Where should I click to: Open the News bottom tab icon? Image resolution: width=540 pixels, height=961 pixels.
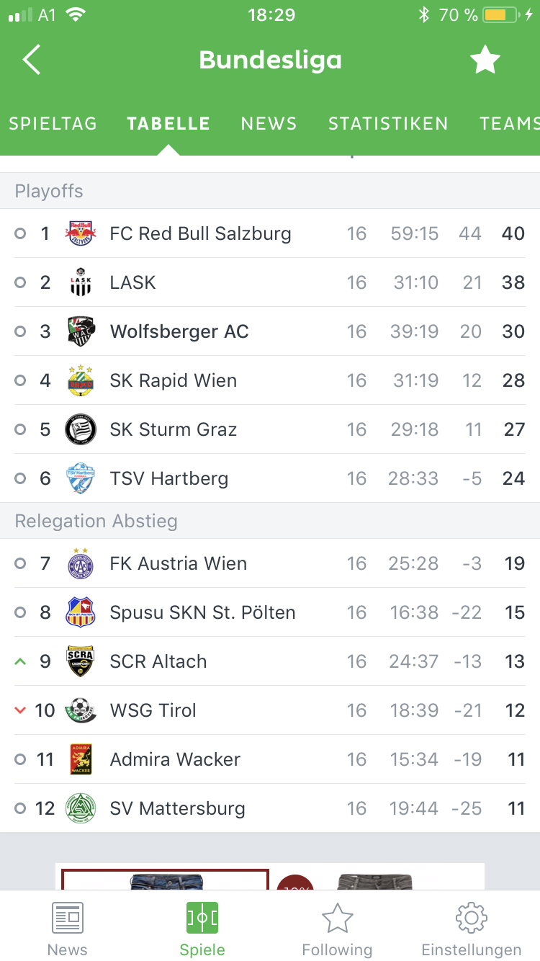(x=68, y=918)
